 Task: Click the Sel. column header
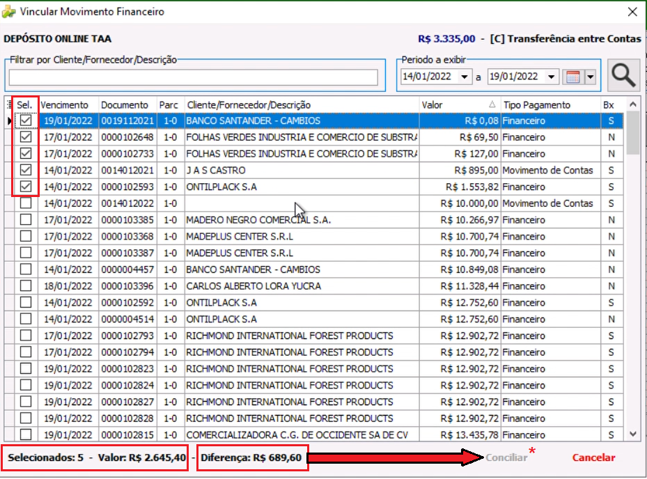coord(25,105)
